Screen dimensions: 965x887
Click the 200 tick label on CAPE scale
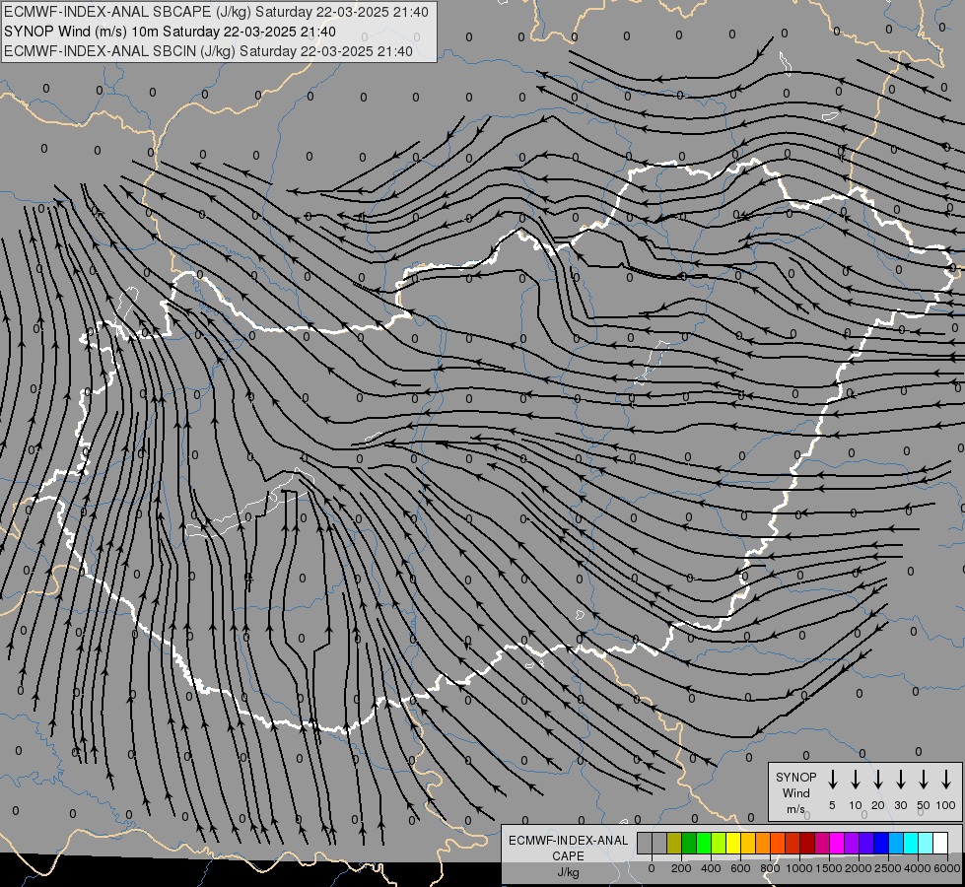point(681,868)
